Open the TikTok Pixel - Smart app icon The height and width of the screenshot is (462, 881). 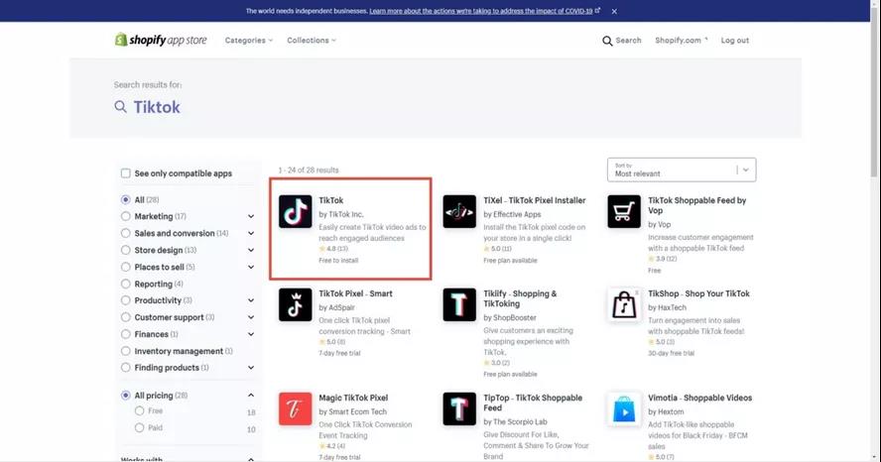click(x=296, y=304)
